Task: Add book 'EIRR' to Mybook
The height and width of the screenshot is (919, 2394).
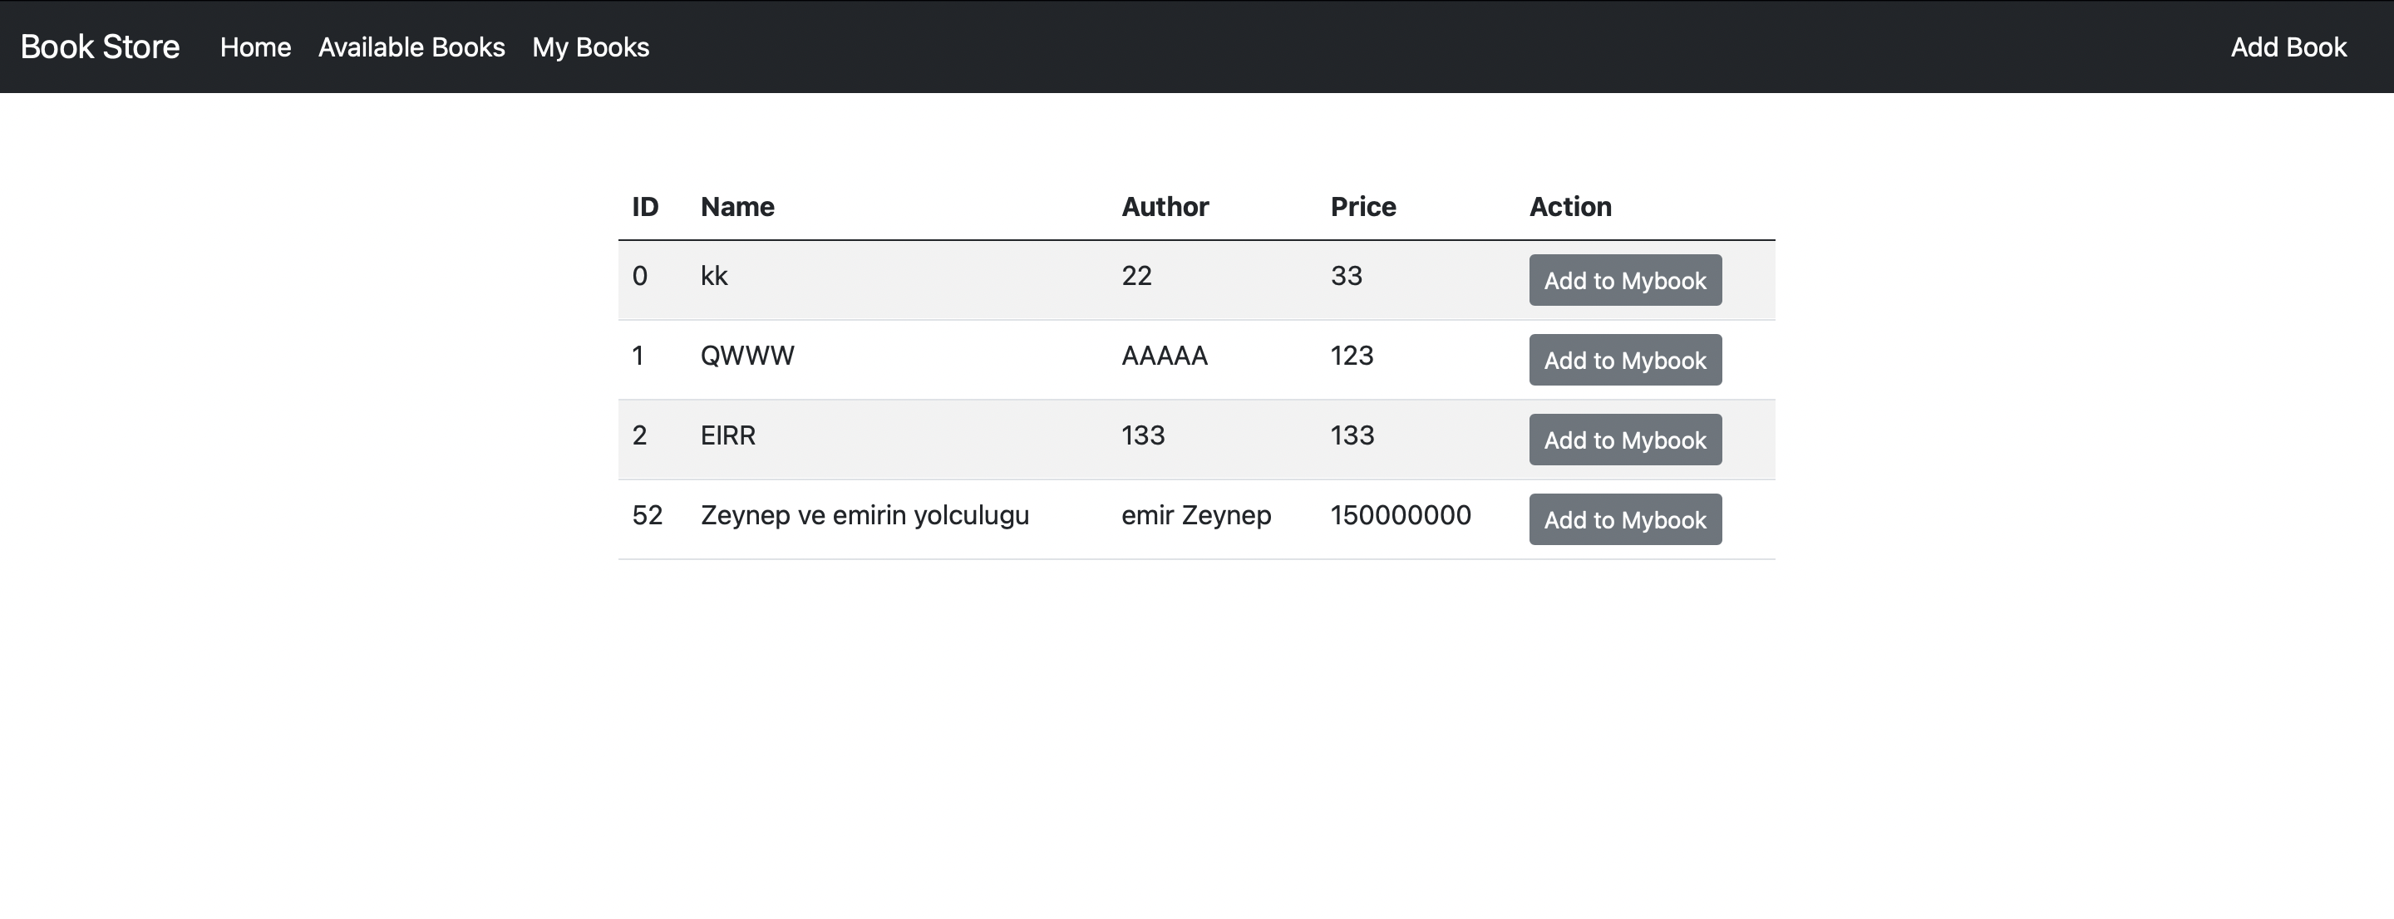Action: coord(1624,440)
